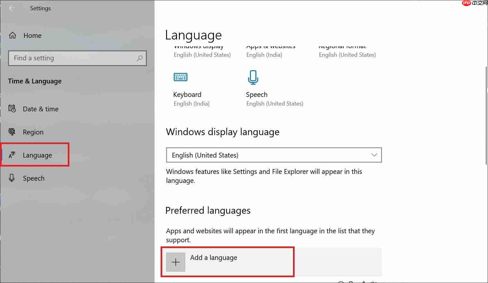
Task: Click the sidebar Speech microphone icon
Action: (x=12, y=178)
